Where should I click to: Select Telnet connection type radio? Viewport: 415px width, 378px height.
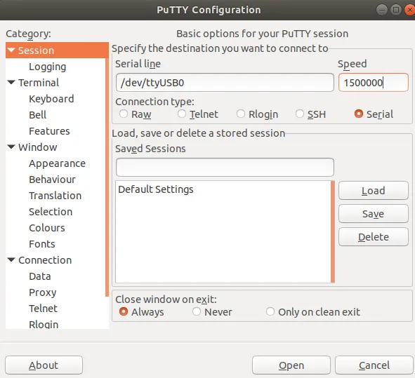[x=182, y=114]
